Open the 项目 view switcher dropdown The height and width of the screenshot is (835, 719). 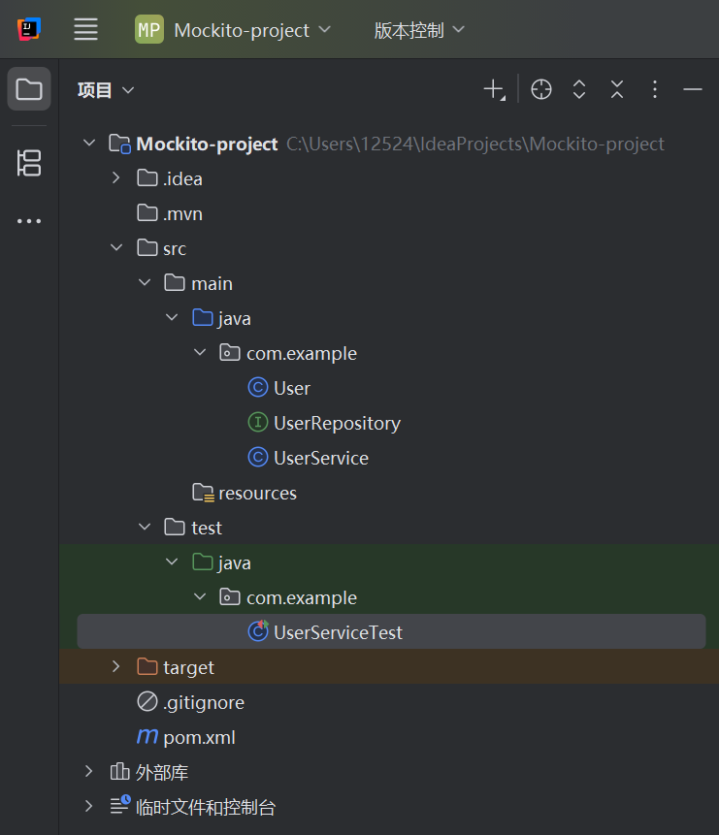(x=106, y=89)
